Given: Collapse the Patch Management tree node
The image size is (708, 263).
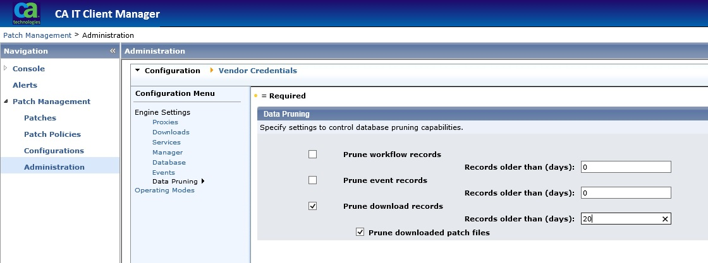Looking at the screenshot, I should [x=6, y=102].
